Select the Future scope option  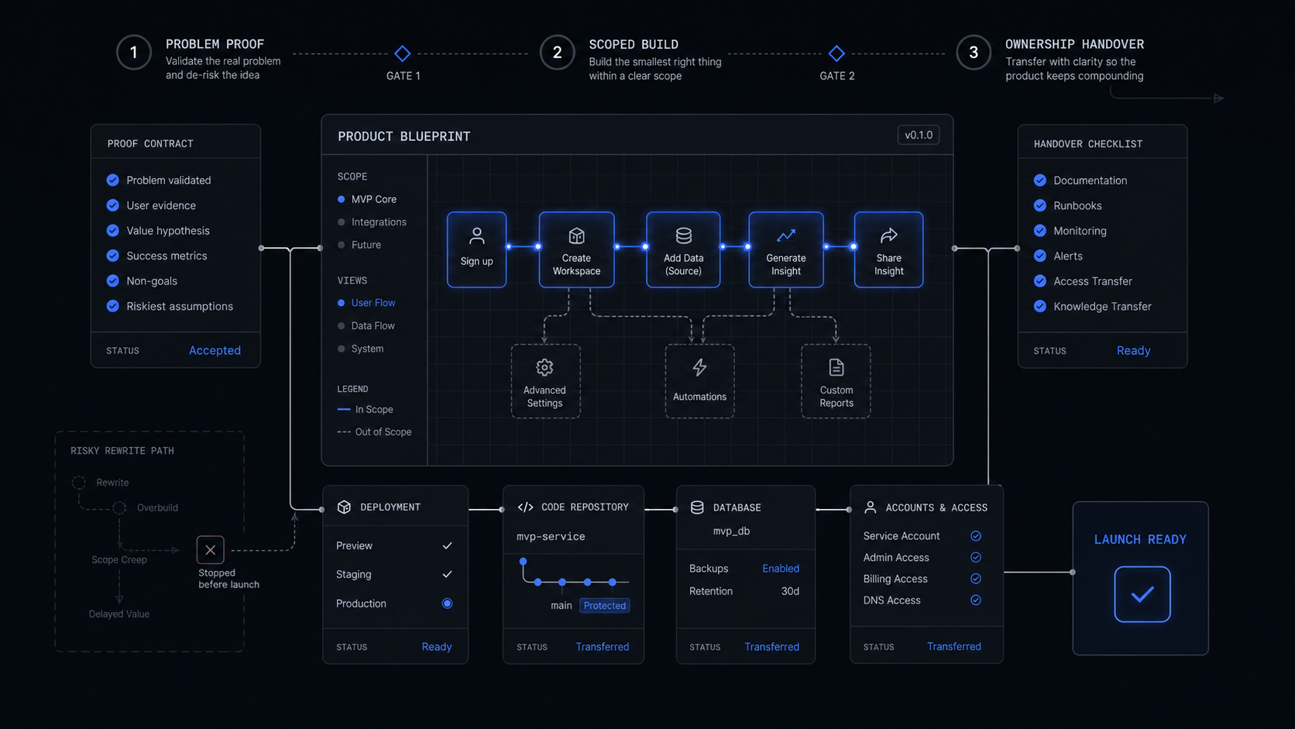click(359, 245)
